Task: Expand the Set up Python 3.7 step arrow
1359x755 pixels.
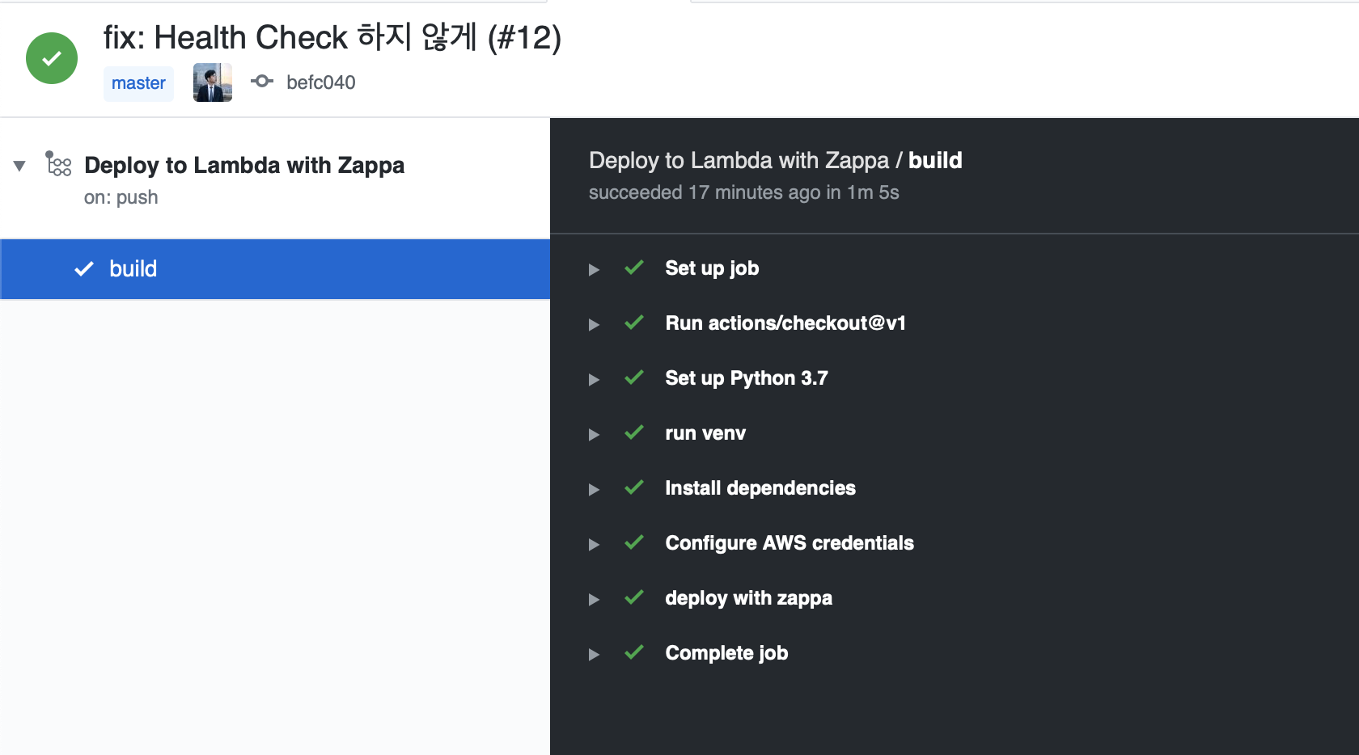Action: (594, 380)
